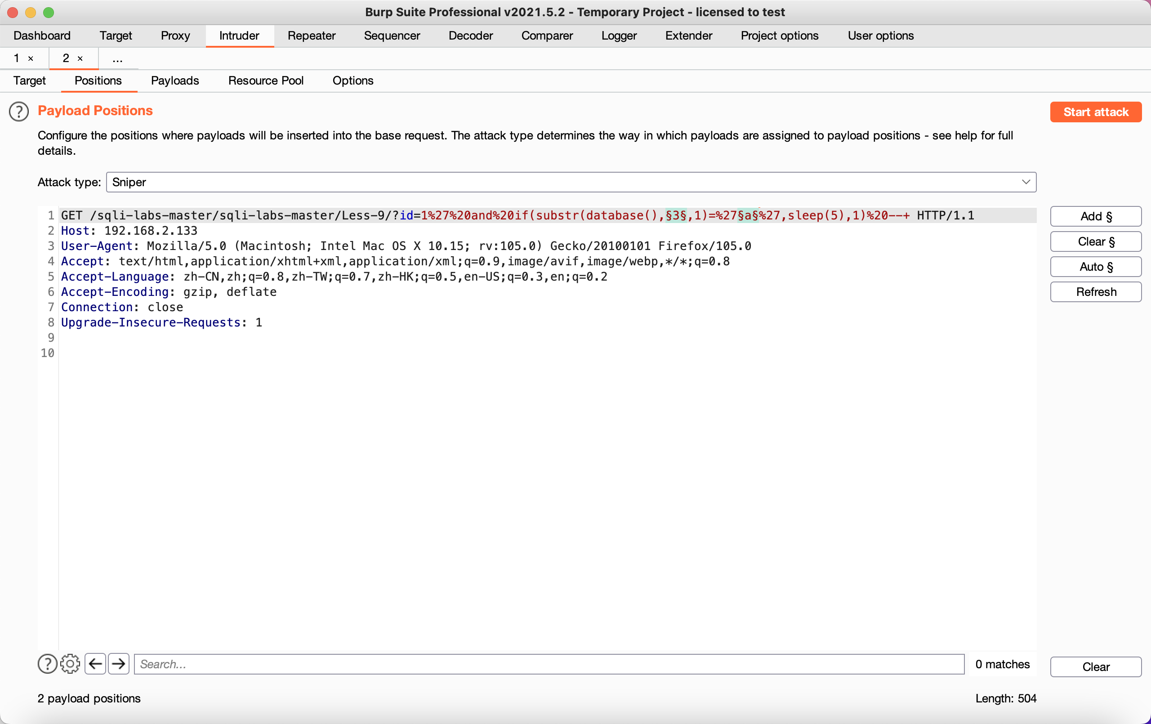Click the Accept-Encoding: gzip, deflate line

tap(169, 292)
